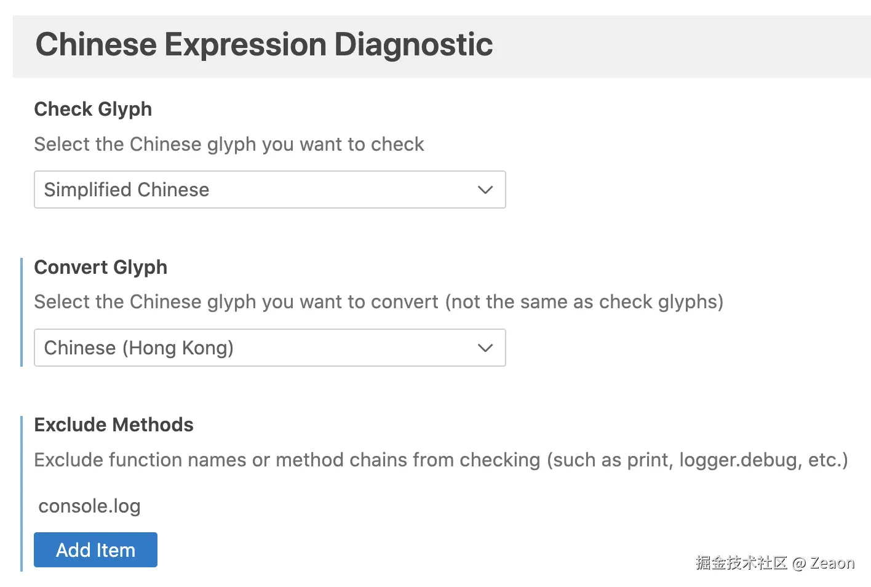Click the Convert Glyph modified-setting indicator bar
The height and width of the screenshot is (587, 871).
coord(23,311)
